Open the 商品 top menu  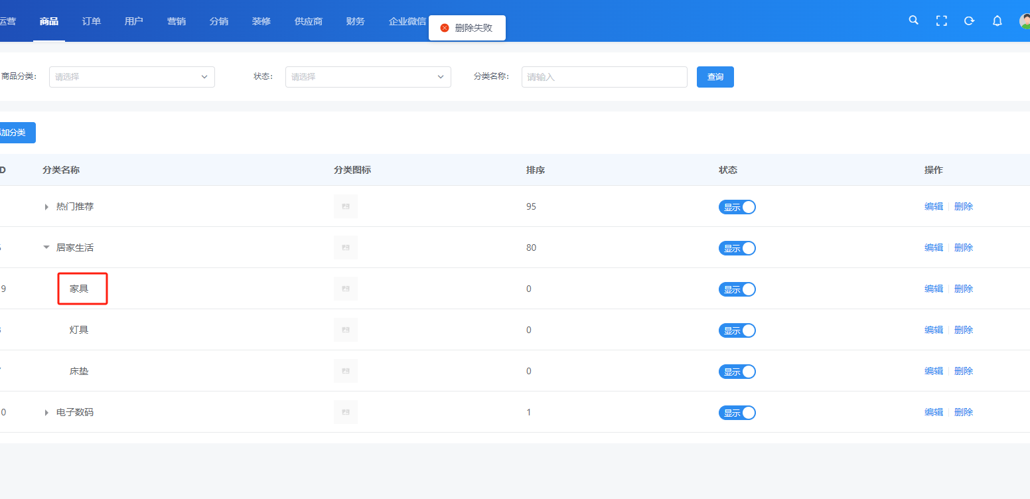click(49, 21)
